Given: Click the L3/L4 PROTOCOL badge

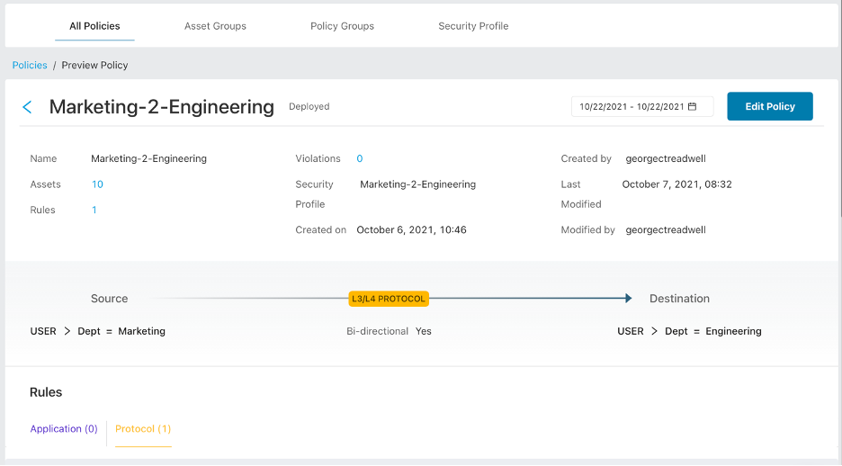Looking at the screenshot, I should [389, 299].
